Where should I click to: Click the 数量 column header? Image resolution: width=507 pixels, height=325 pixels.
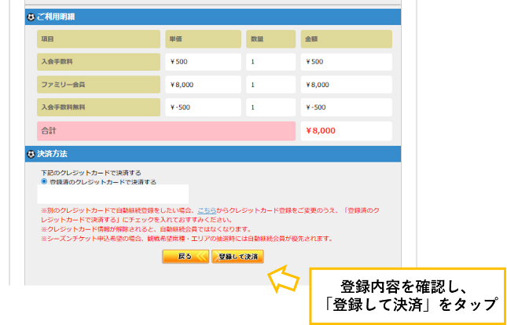pos(270,38)
